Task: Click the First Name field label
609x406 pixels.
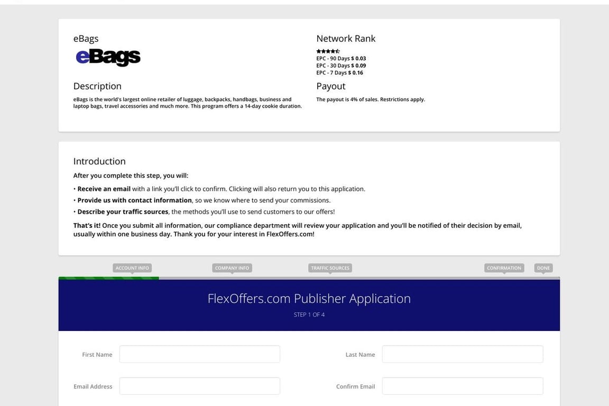Action: (97, 355)
